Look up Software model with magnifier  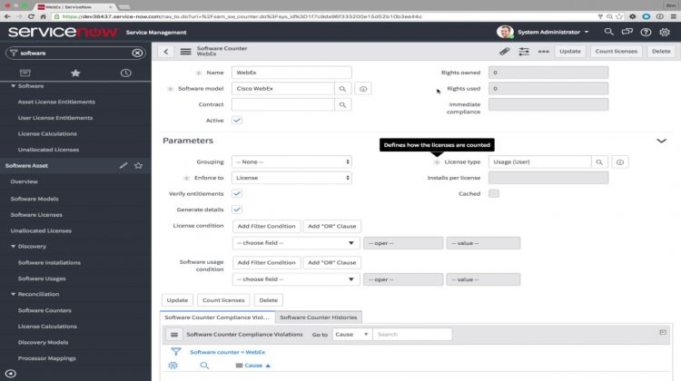[342, 89]
